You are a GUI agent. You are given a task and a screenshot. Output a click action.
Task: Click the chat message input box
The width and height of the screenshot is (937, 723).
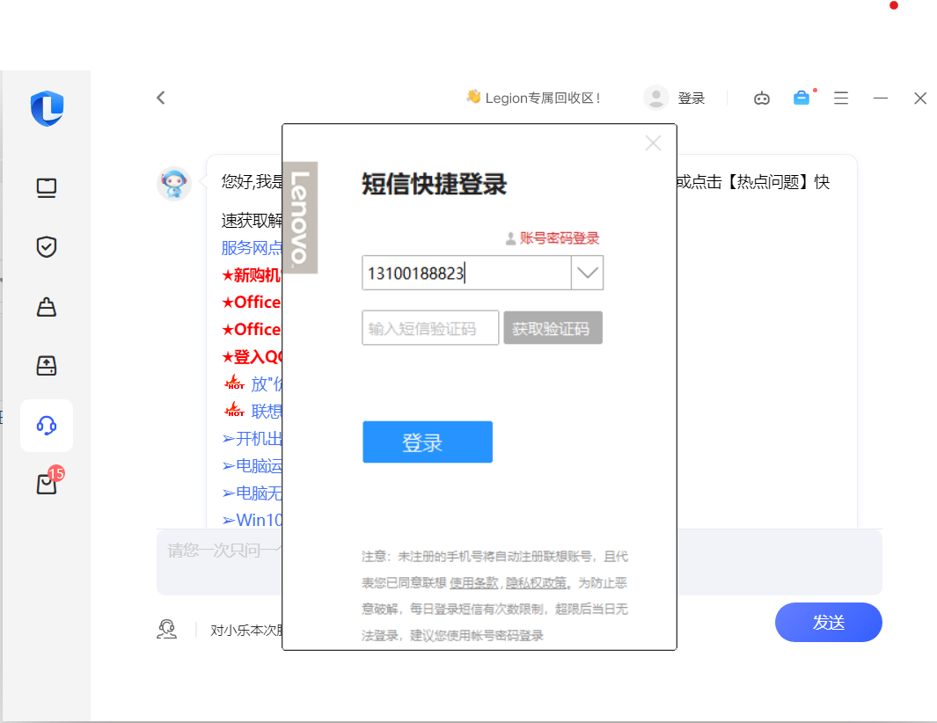point(519,562)
